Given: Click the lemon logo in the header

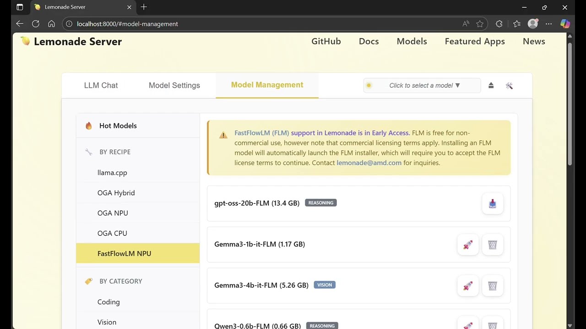Looking at the screenshot, I should coord(25,41).
